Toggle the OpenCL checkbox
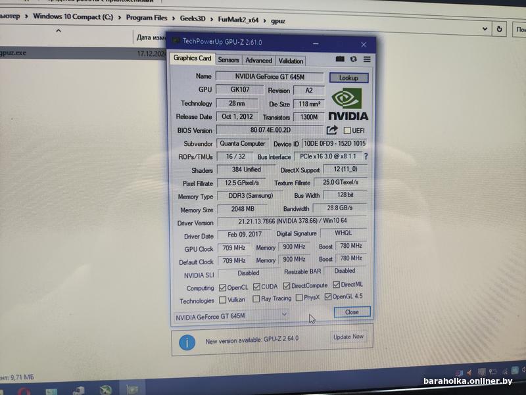Image resolution: width=526 pixels, height=395 pixels. tap(222, 288)
